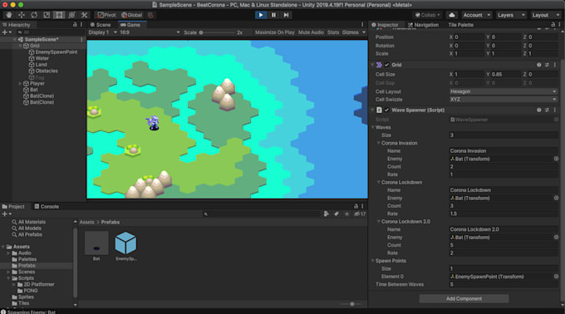The image size is (565, 314).
Task: Select the Move tool
Action: click(x=22, y=15)
